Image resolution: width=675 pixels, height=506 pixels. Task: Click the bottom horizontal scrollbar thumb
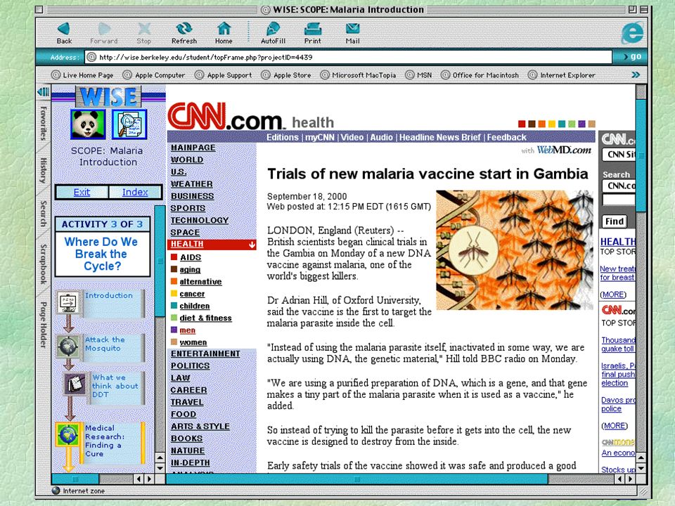point(357,479)
